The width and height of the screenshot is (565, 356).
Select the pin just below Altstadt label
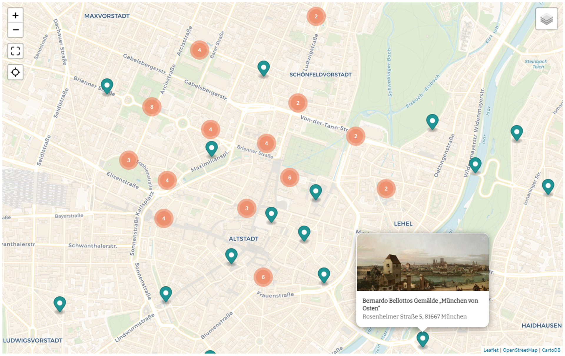pyautogui.click(x=231, y=256)
